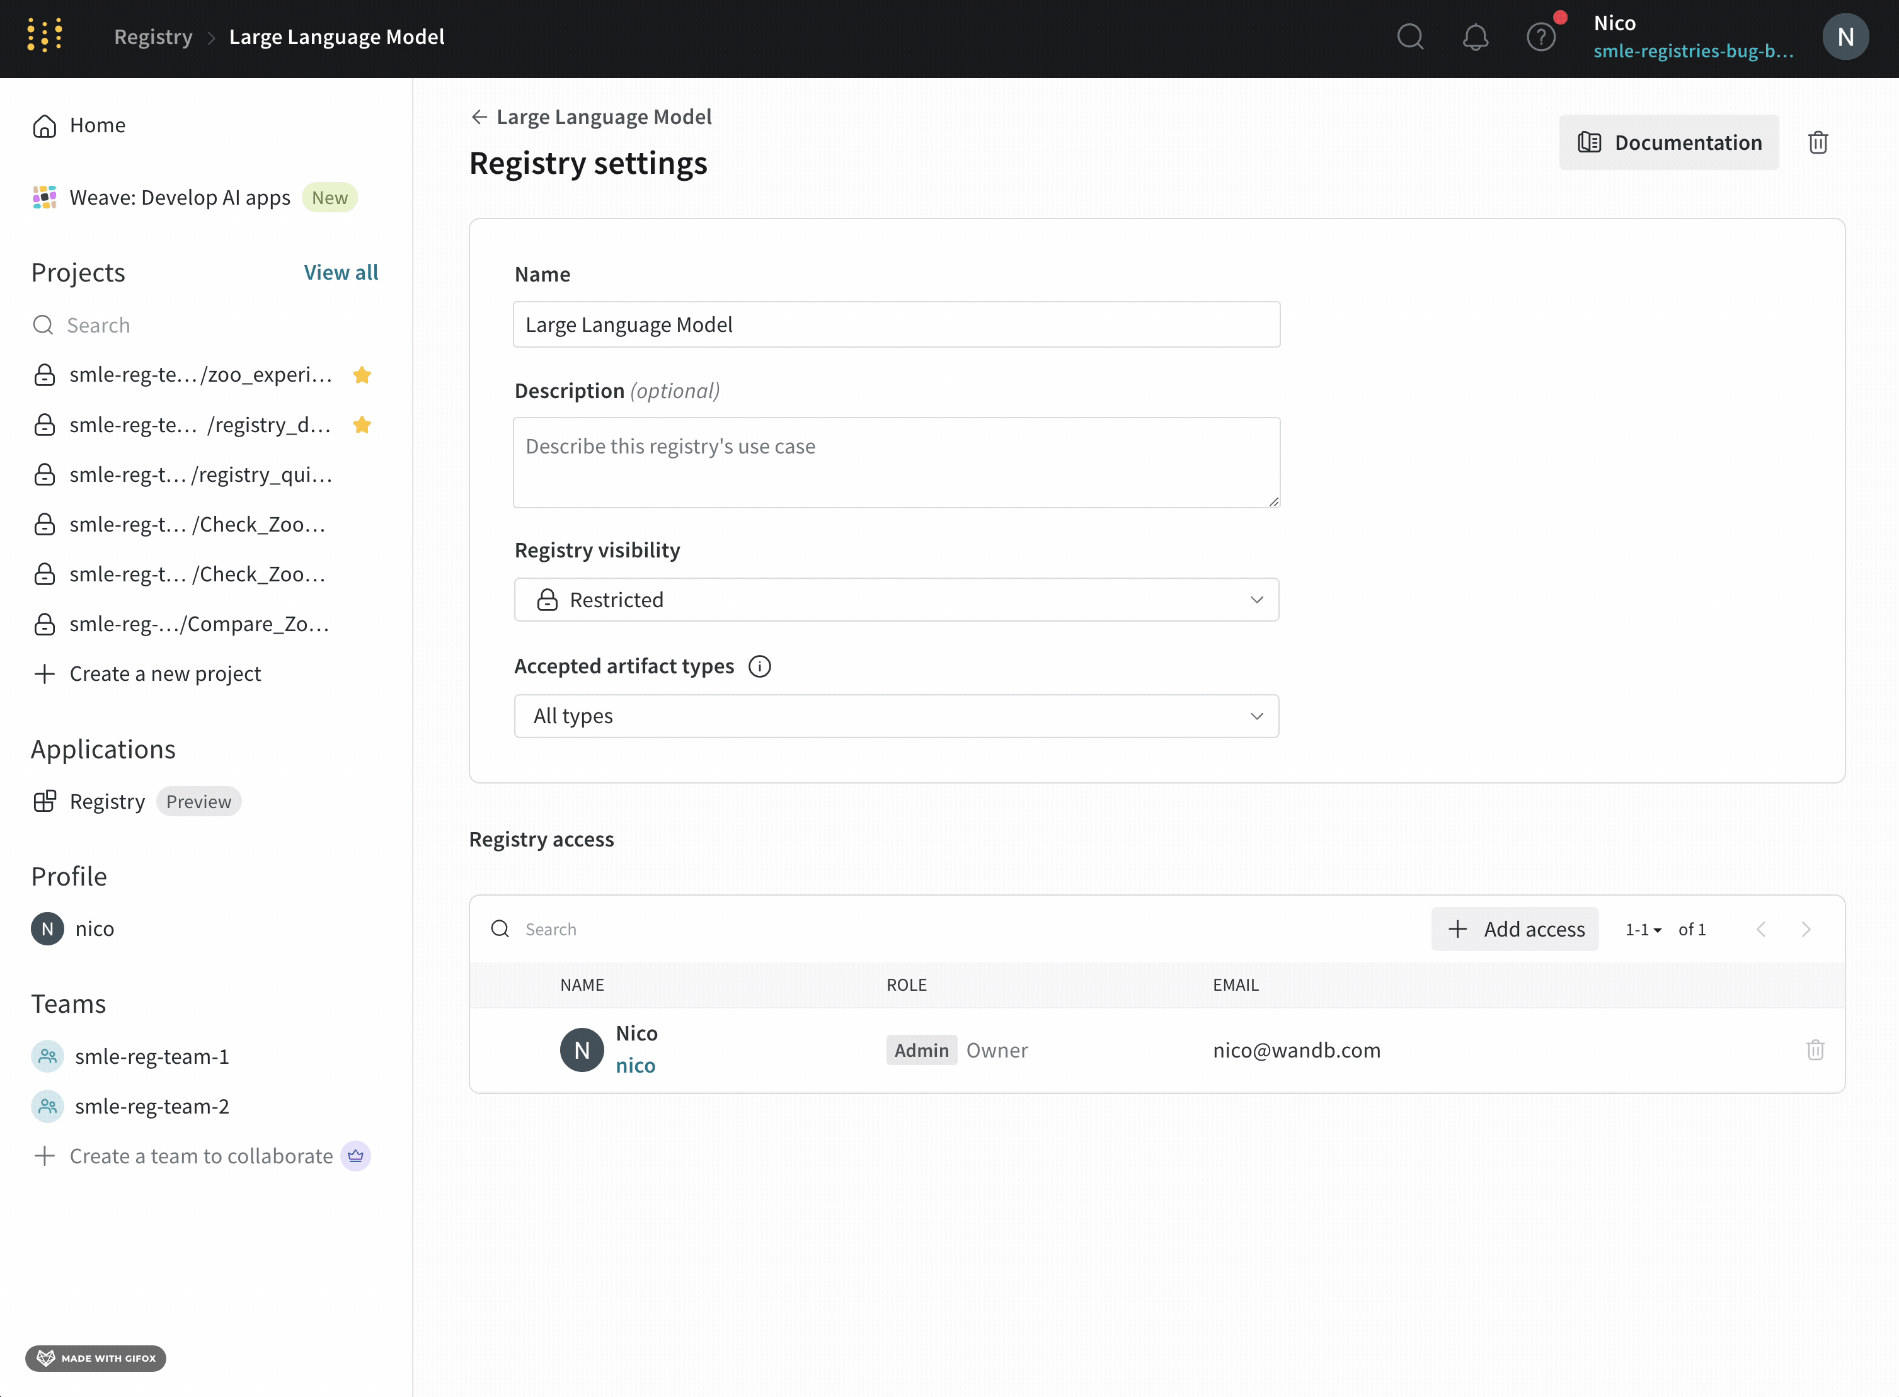The width and height of the screenshot is (1899, 1397).
Task: Click the Home icon in left sidebar
Action: pyautogui.click(x=44, y=125)
